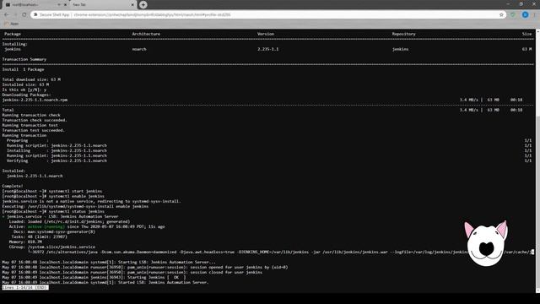Click 'jenkins-2.235-1.1.noarch.rpm' download line
The height and width of the screenshot is (304, 540).
pyautogui.click(x=35, y=100)
